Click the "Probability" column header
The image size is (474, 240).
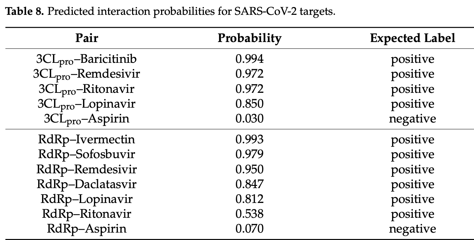pos(249,38)
